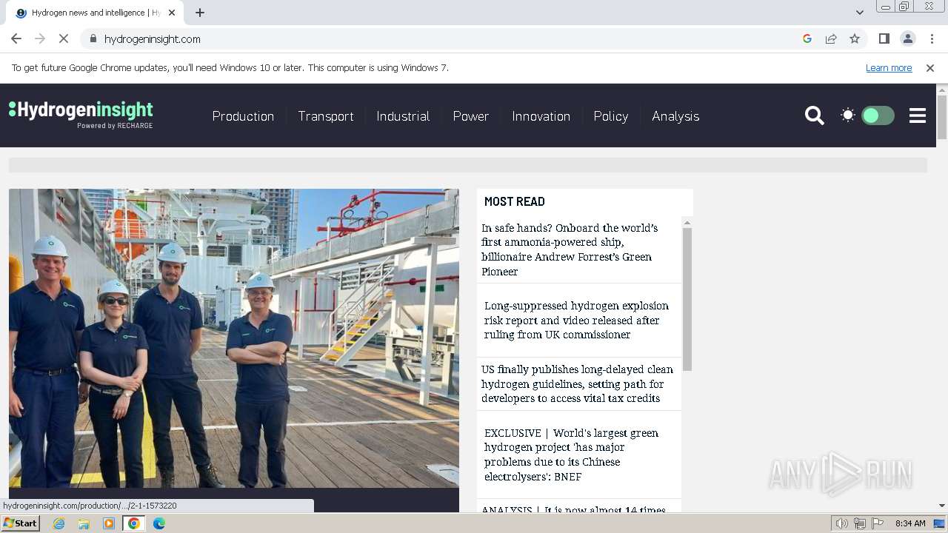Click the volume speaker tray icon
Viewport: 948px width, 533px height.
coord(842,523)
